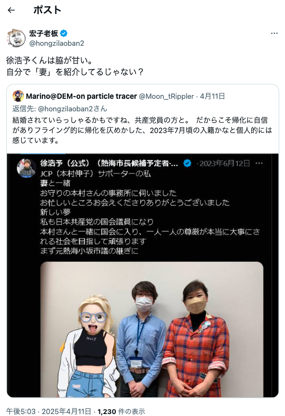Click the 宏子老板 display name

point(43,33)
